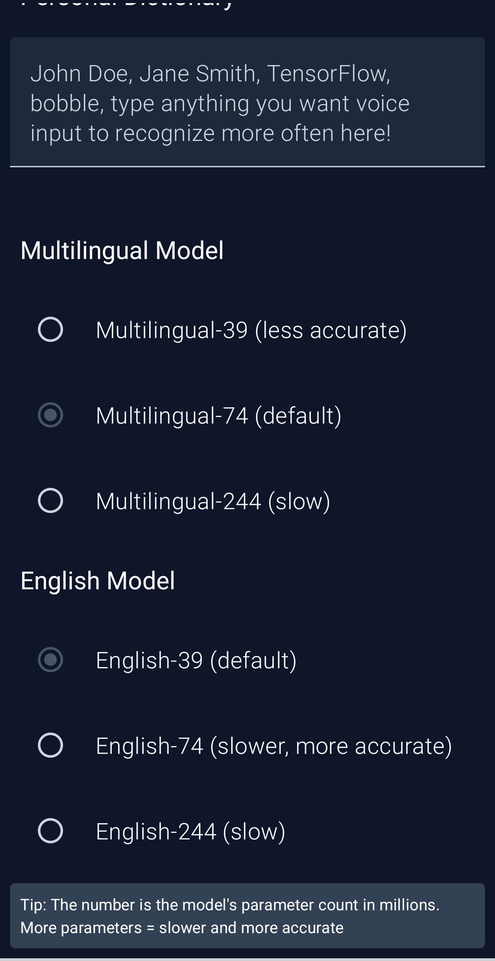Image resolution: width=495 pixels, height=961 pixels.
Task: Click the "English Model" section heading
Action: pyautogui.click(x=98, y=581)
